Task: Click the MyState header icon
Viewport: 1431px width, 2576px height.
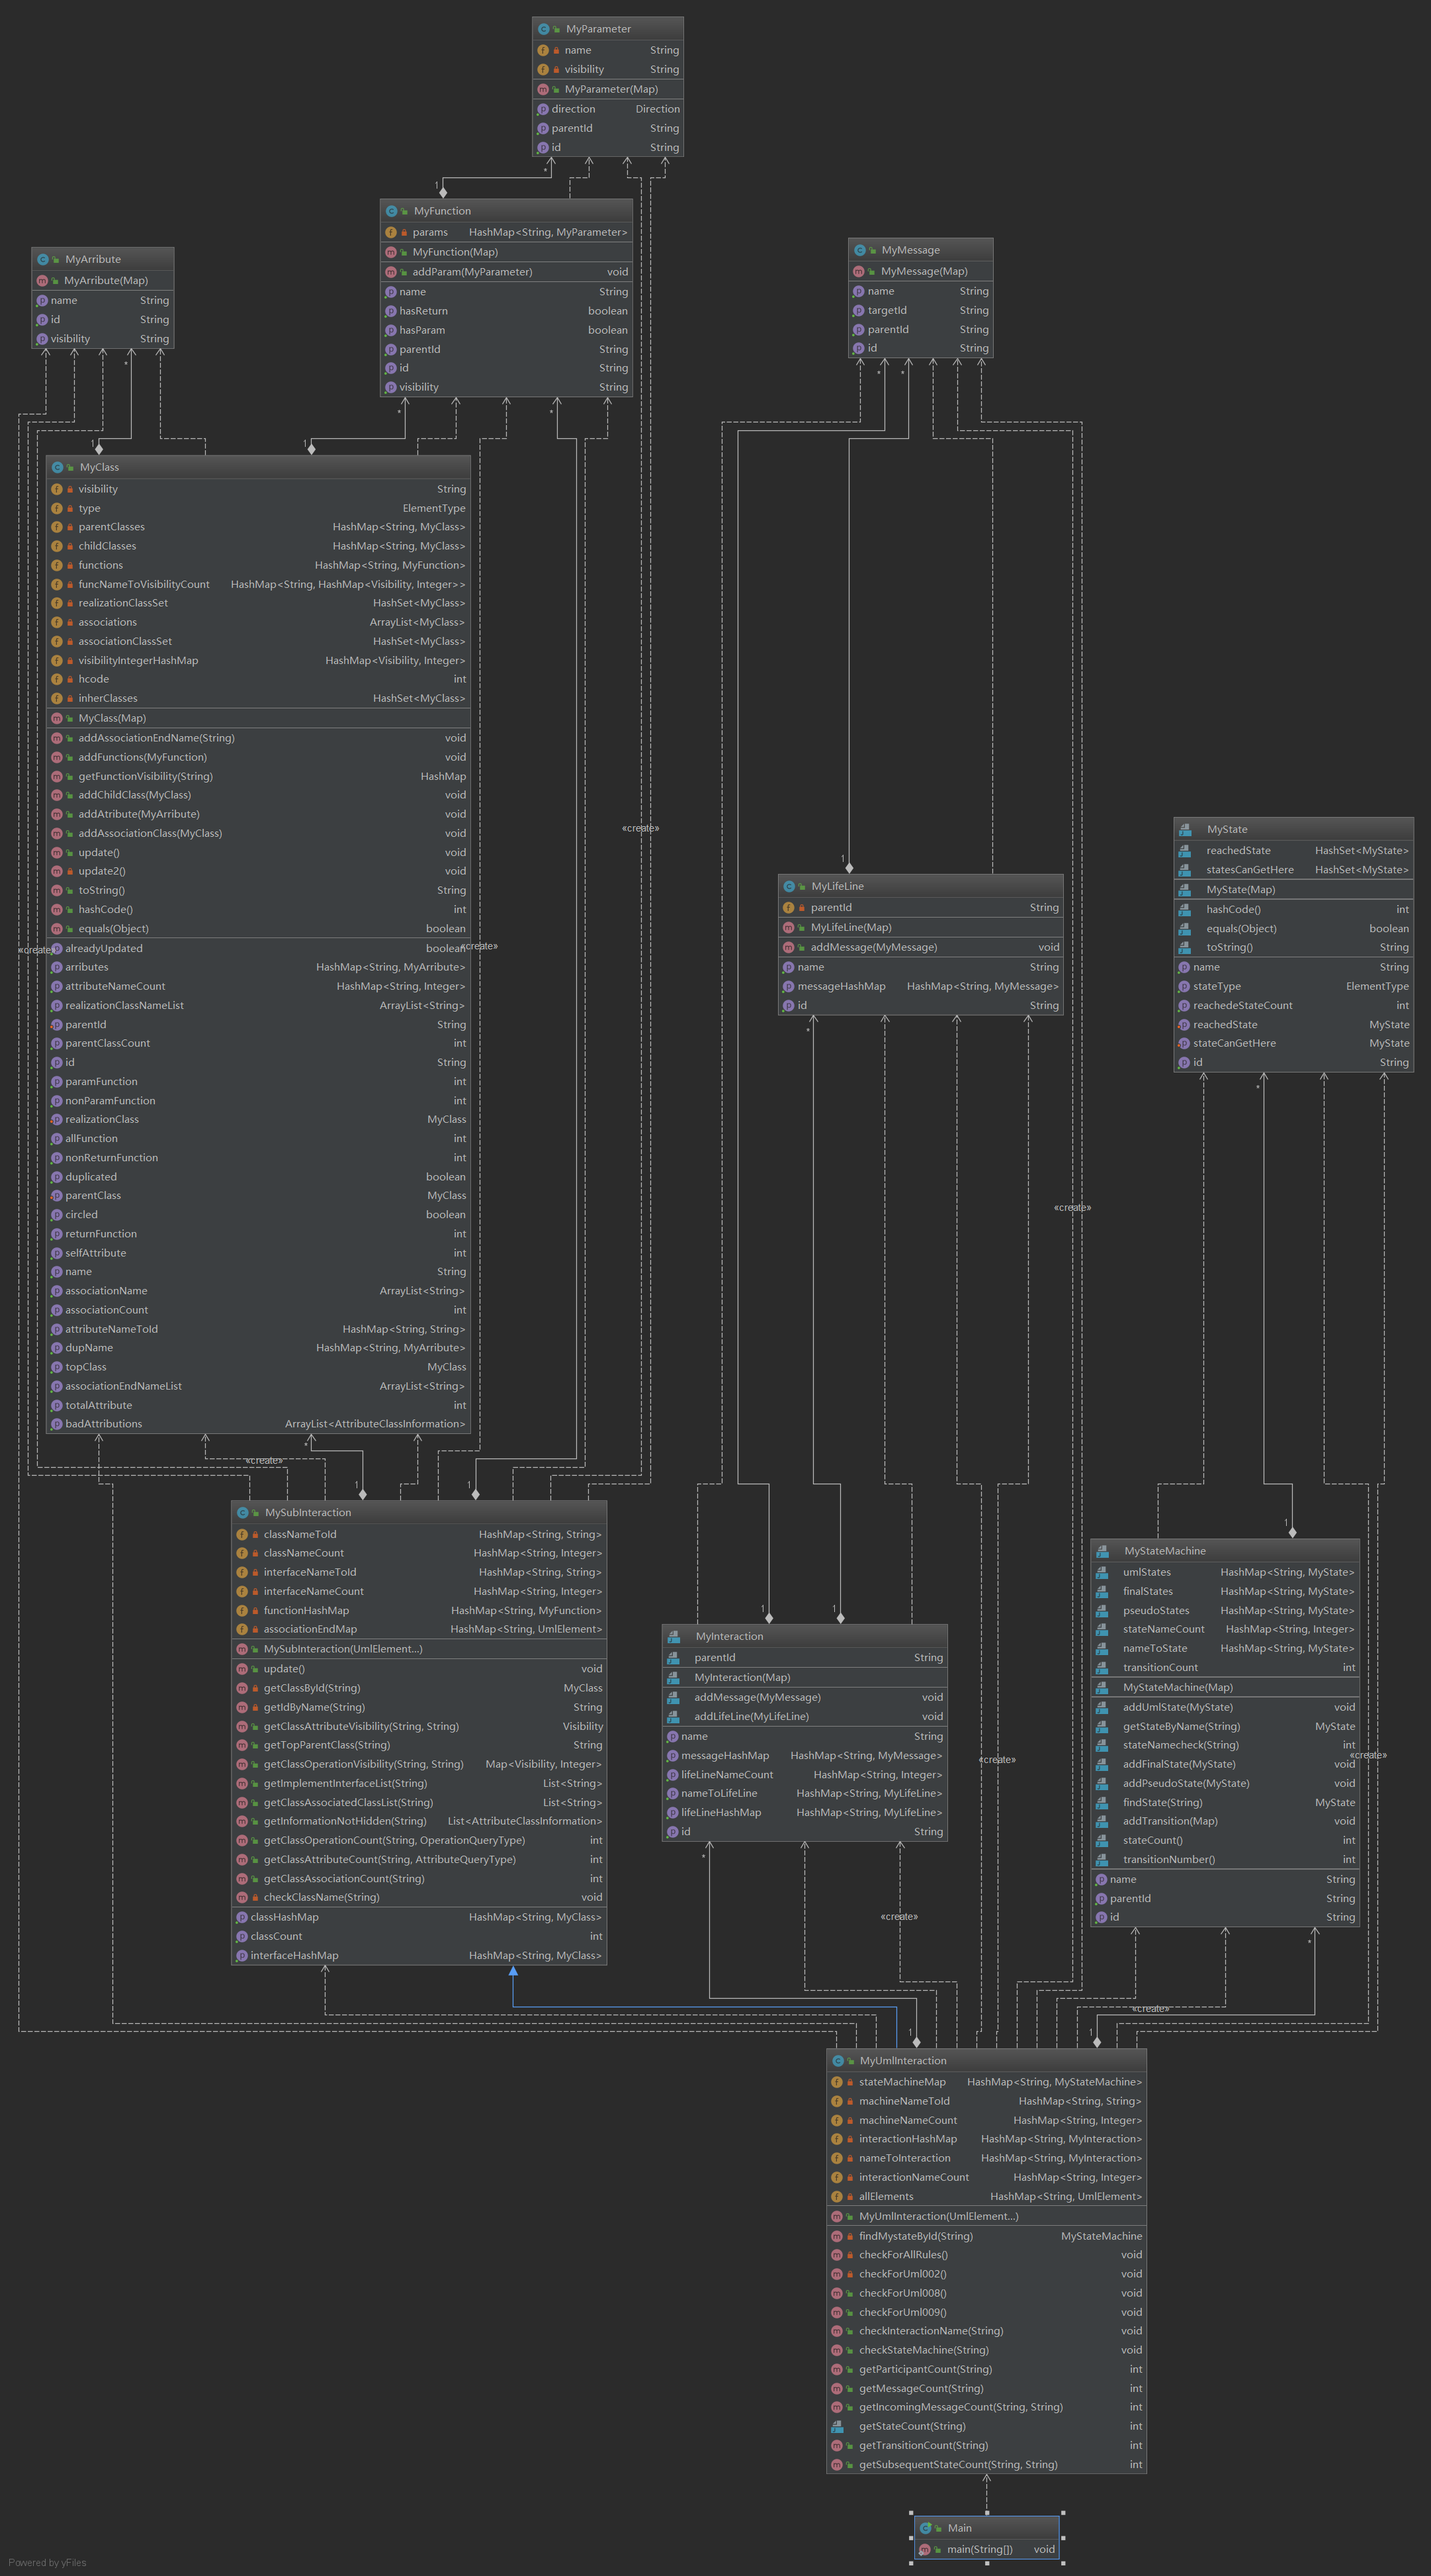Action: pyautogui.click(x=1185, y=829)
